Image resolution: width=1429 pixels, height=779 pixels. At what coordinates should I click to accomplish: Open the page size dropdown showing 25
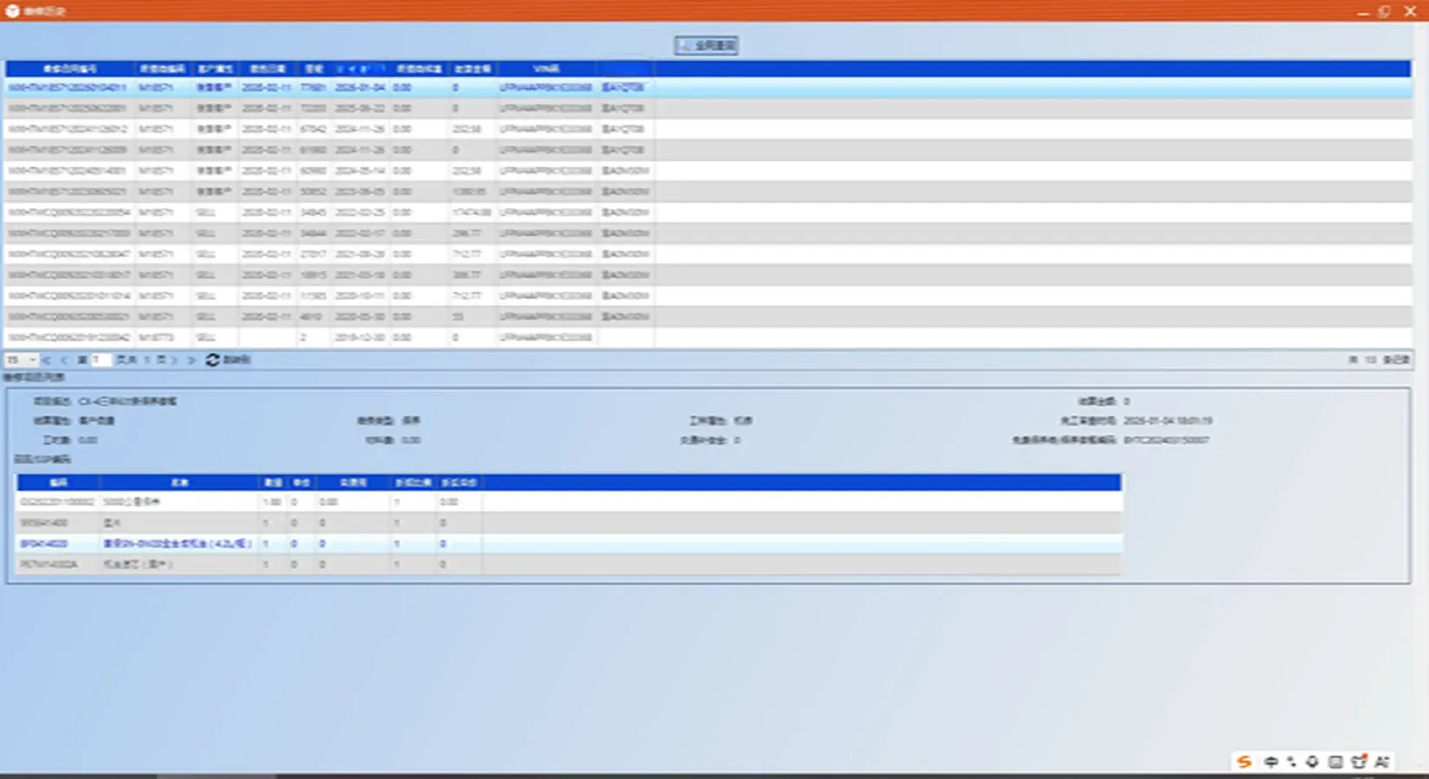(22, 360)
